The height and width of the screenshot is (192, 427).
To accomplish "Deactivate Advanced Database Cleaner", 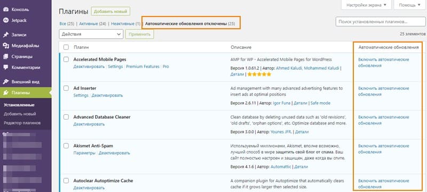I will tap(89, 124).
